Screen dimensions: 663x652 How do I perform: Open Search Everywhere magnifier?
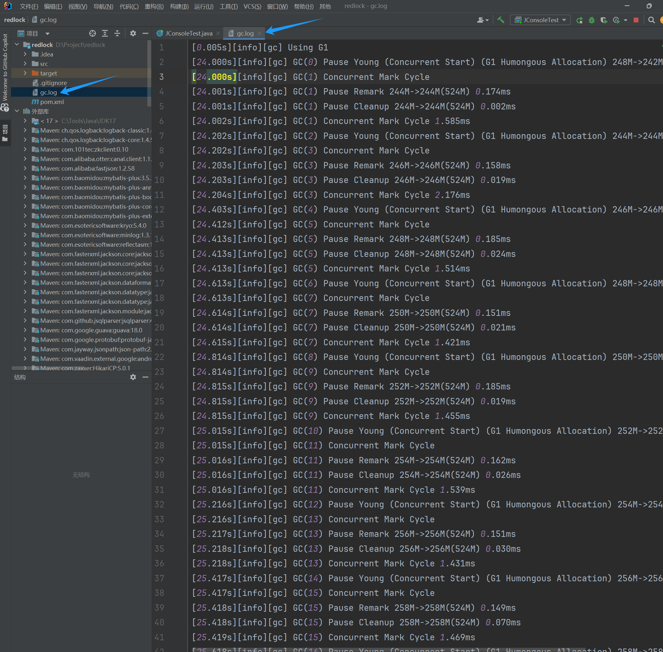(x=651, y=20)
